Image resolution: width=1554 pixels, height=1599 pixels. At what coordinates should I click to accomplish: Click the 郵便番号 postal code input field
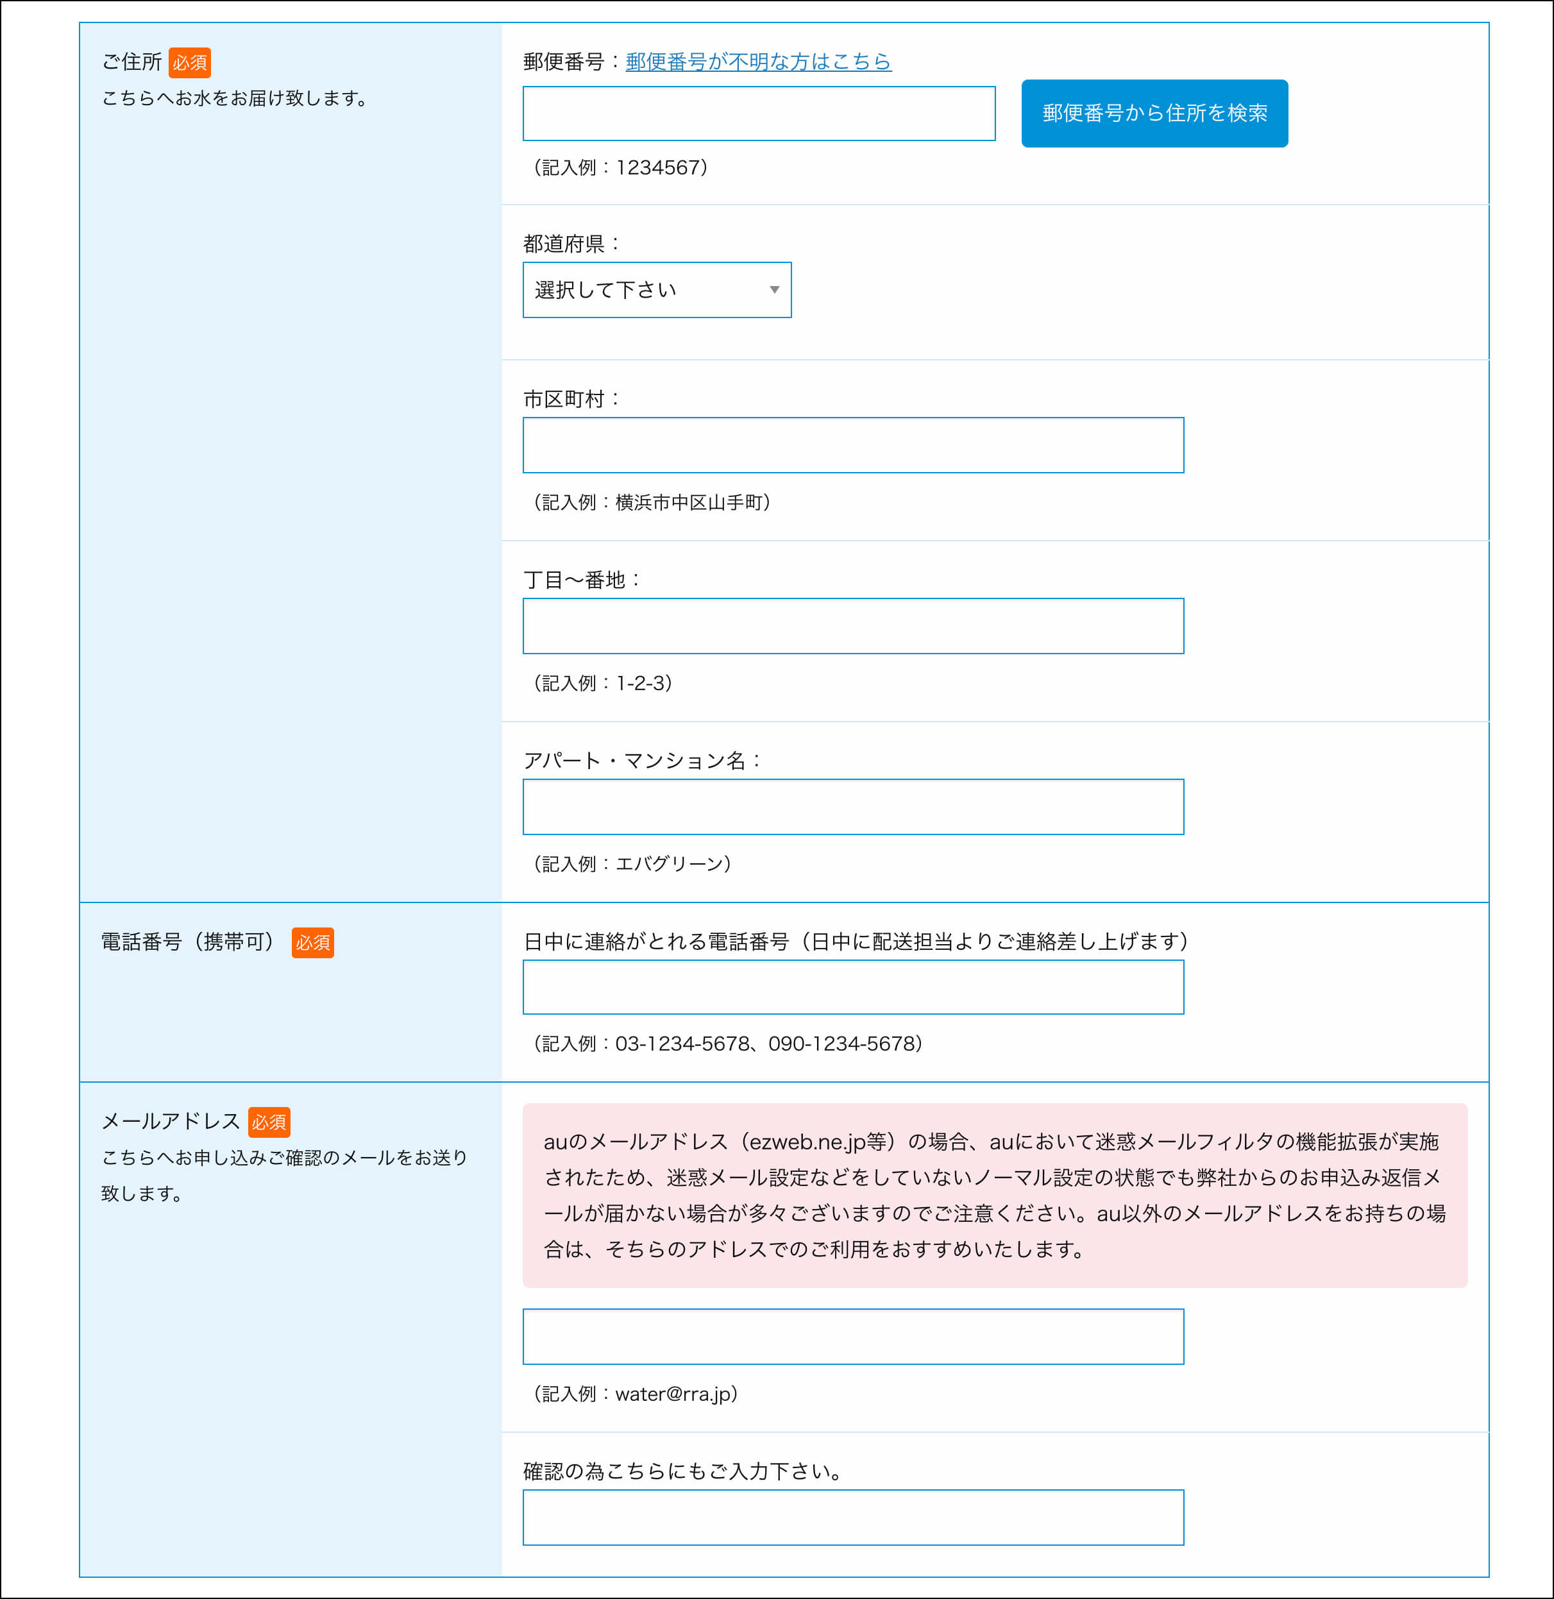pos(758,114)
